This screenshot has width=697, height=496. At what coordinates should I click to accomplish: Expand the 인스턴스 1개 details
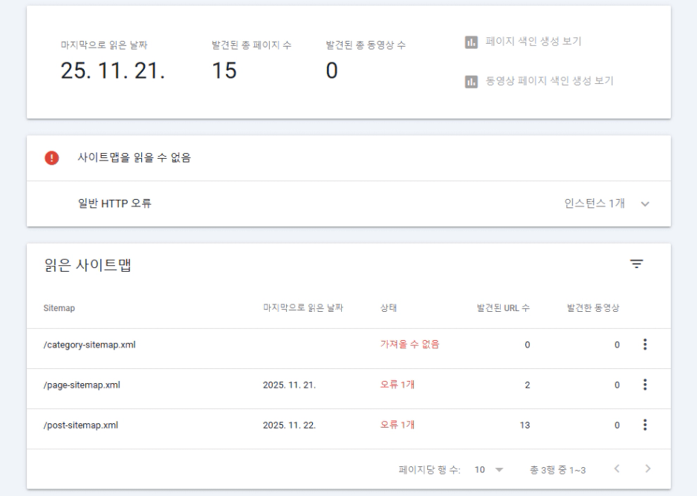coord(594,203)
